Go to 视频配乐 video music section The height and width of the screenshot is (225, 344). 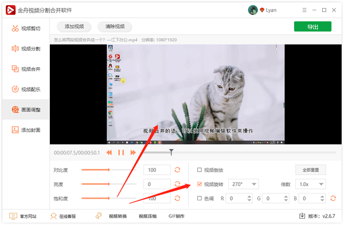point(26,89)
